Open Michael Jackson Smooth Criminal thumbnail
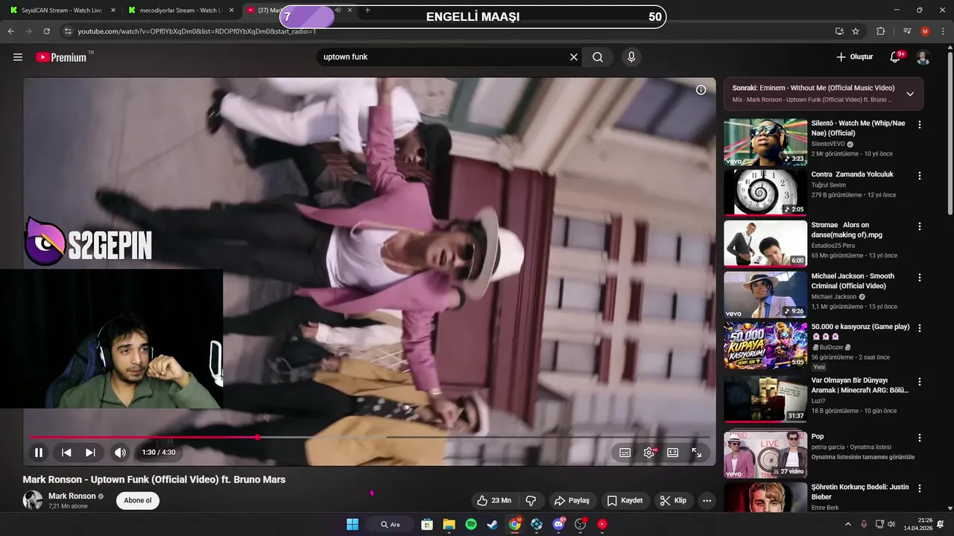This screenshot has height=536, width=954. click(765, 295)
